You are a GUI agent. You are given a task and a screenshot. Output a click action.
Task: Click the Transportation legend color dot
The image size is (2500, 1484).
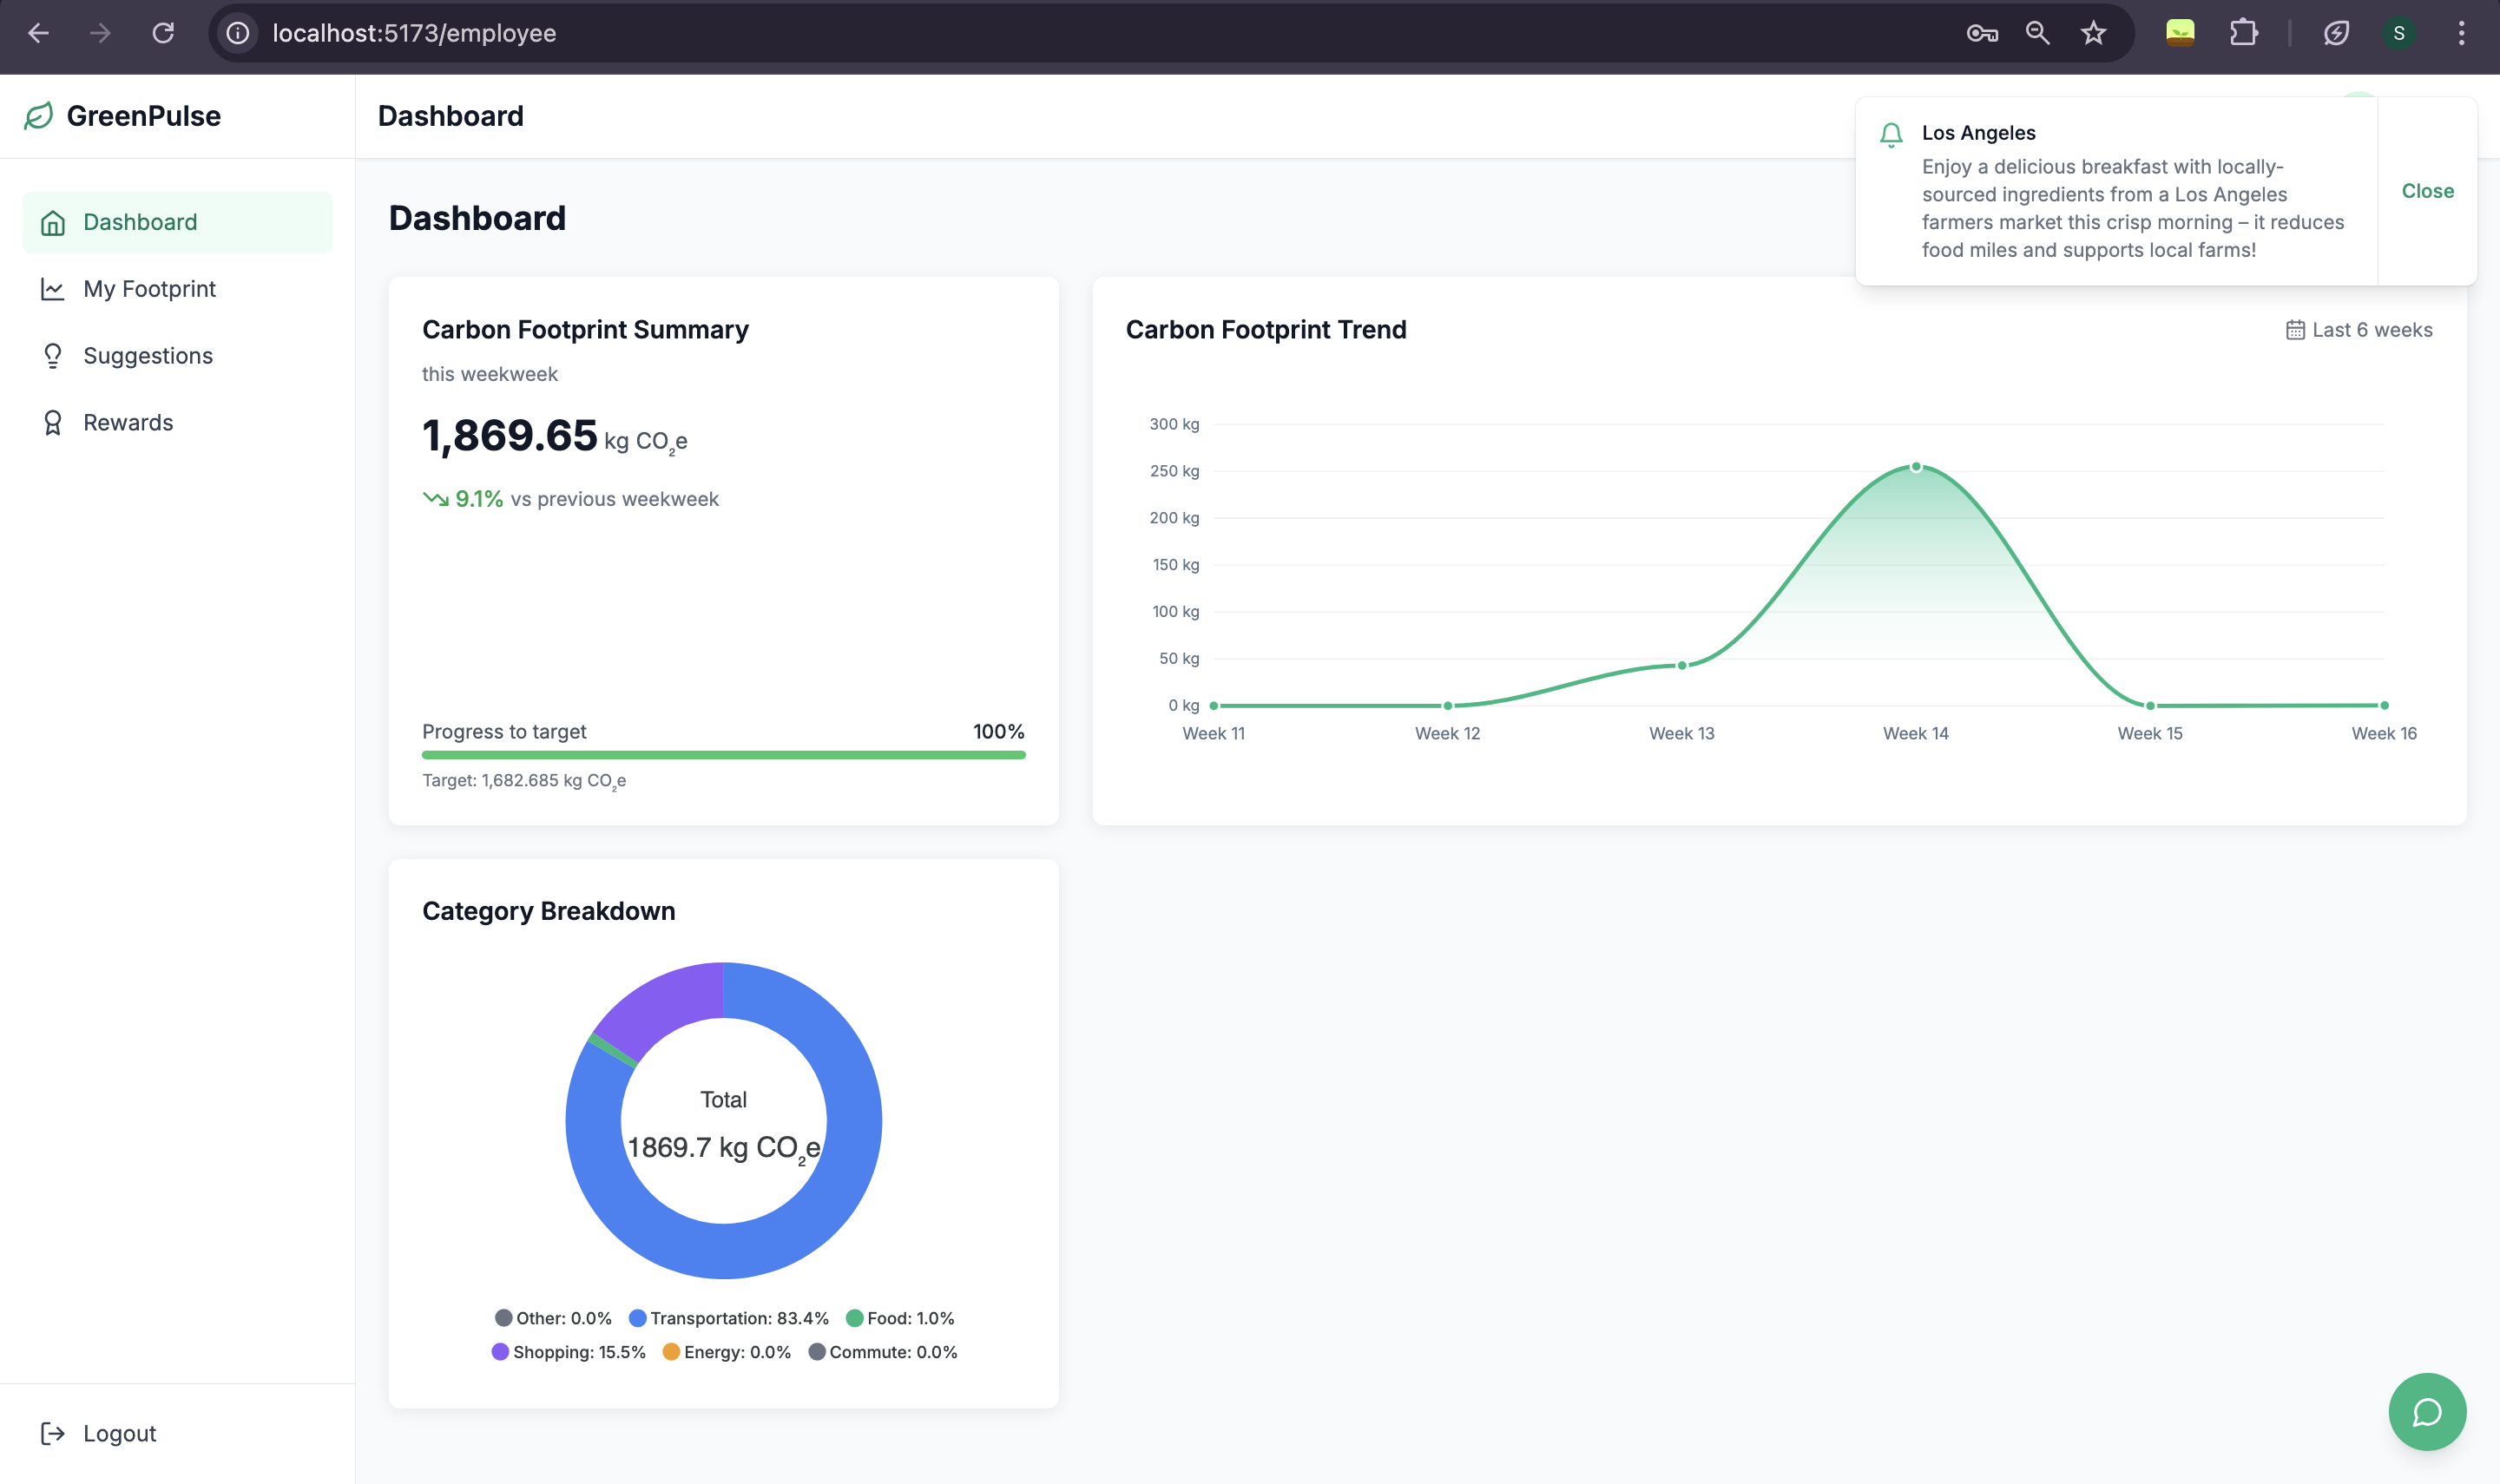pos(637,1318)
